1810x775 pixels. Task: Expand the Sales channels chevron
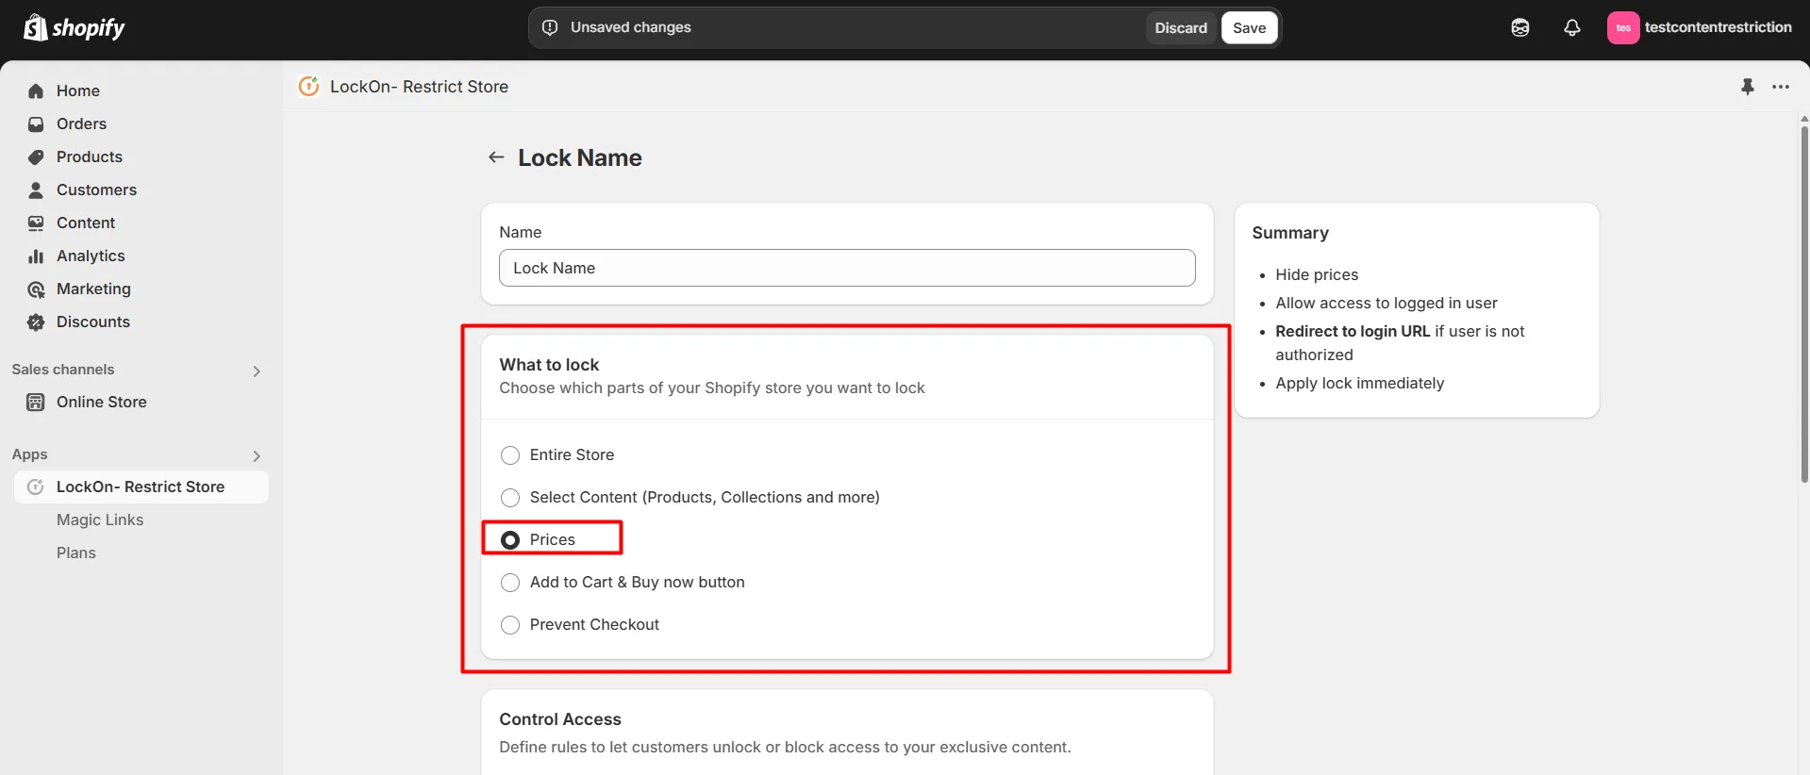click(257, 371)
